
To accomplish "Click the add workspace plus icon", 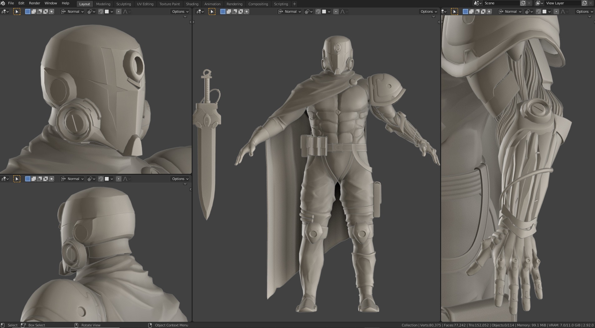I will [294, 4].
